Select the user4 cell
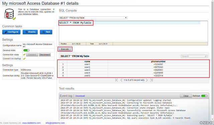214x125 pixels. click(87, 73)
